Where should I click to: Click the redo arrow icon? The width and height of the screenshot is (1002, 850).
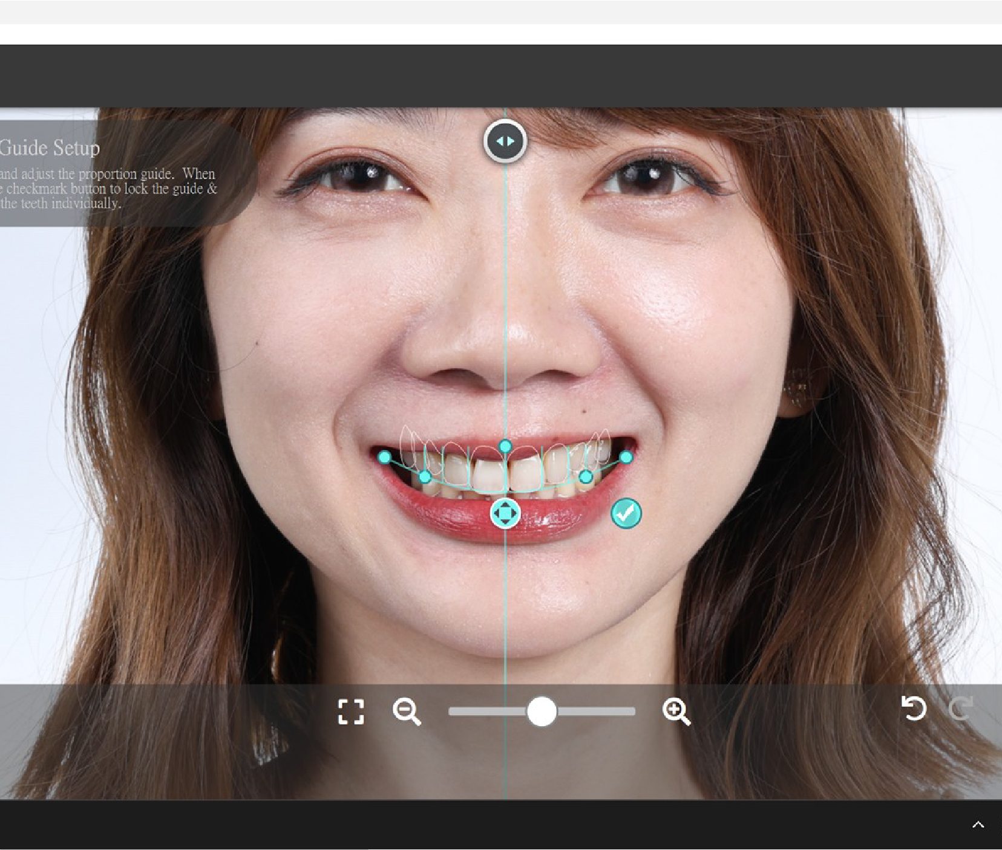(x=960, y=709)
